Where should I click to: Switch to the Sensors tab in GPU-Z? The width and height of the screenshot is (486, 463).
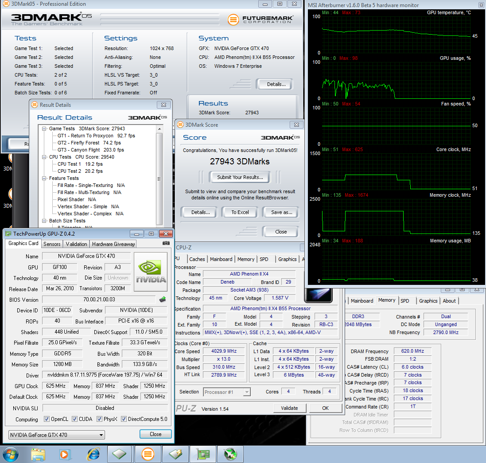pos(52,244)
